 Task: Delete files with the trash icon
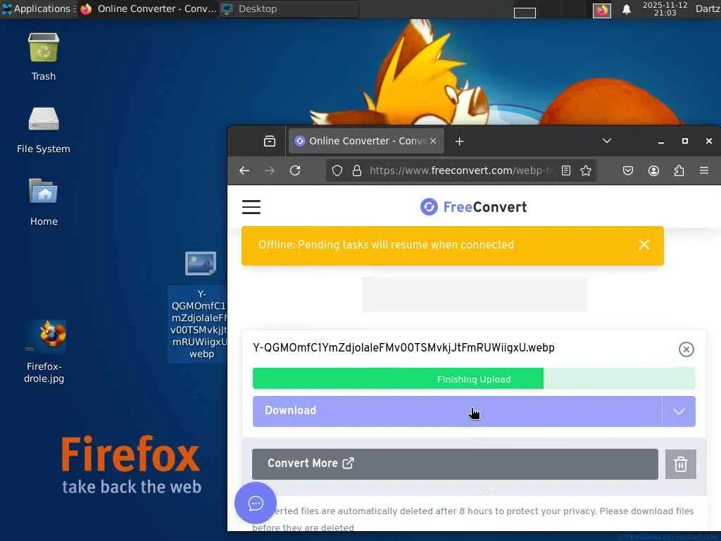pyautogui.click(x=681, y=464)
